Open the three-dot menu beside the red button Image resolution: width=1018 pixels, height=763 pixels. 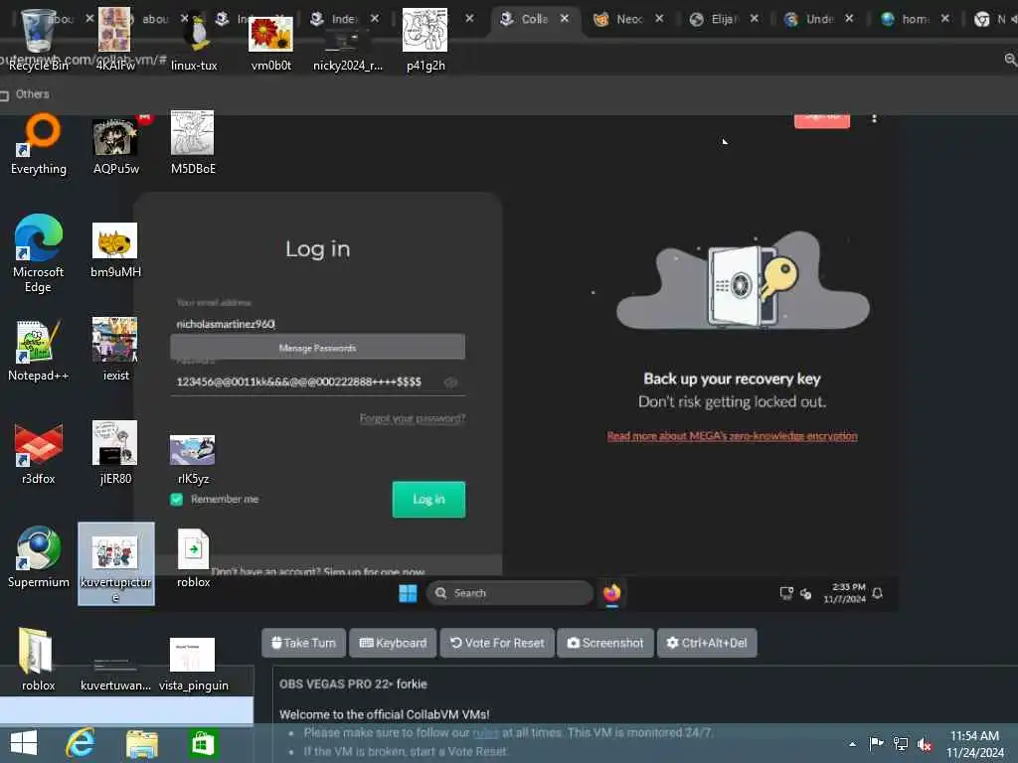[874, 118]
